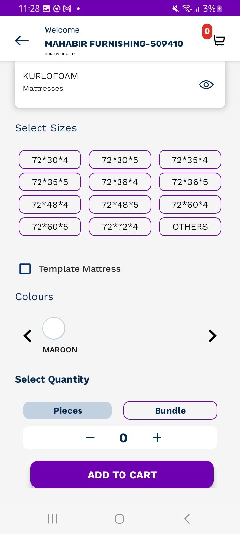Select size 72*30*4
Image resolution: width=240 pixels, height=534 pixels.
pyautogui.click(x=50, y=159)
